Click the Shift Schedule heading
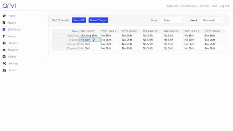This screenshot has height=131, width=233. (x=60, y=20)
